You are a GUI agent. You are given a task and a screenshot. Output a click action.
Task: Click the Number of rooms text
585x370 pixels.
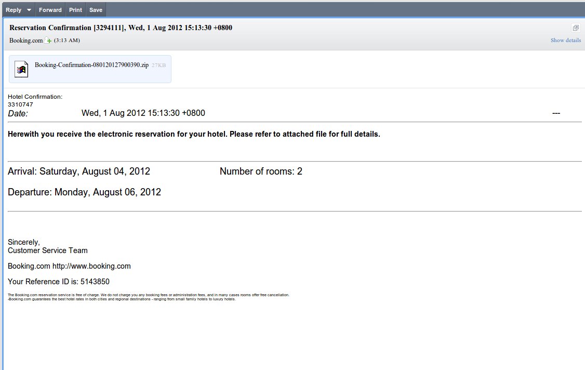pyautogui.click(x=261, y=171)
